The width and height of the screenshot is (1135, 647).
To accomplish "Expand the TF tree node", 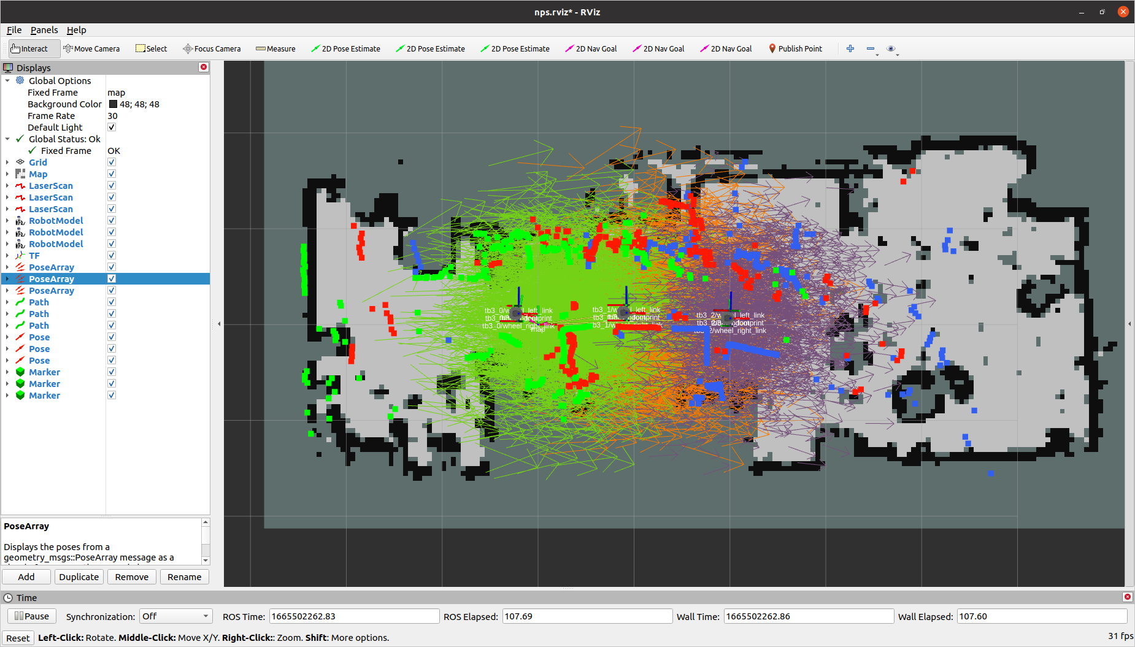I will pos(7,256).
